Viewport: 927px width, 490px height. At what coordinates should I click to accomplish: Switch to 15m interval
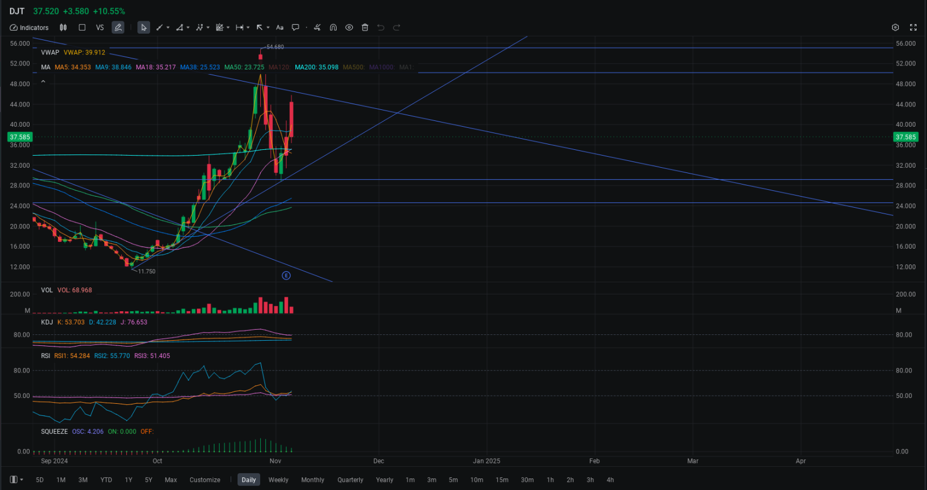[x=502, y=480]
